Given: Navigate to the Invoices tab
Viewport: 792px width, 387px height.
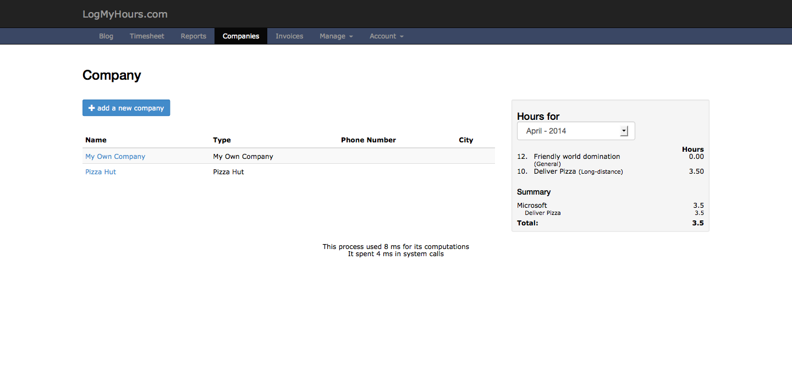Looking at the screenshot, I should tap(289, 36).
